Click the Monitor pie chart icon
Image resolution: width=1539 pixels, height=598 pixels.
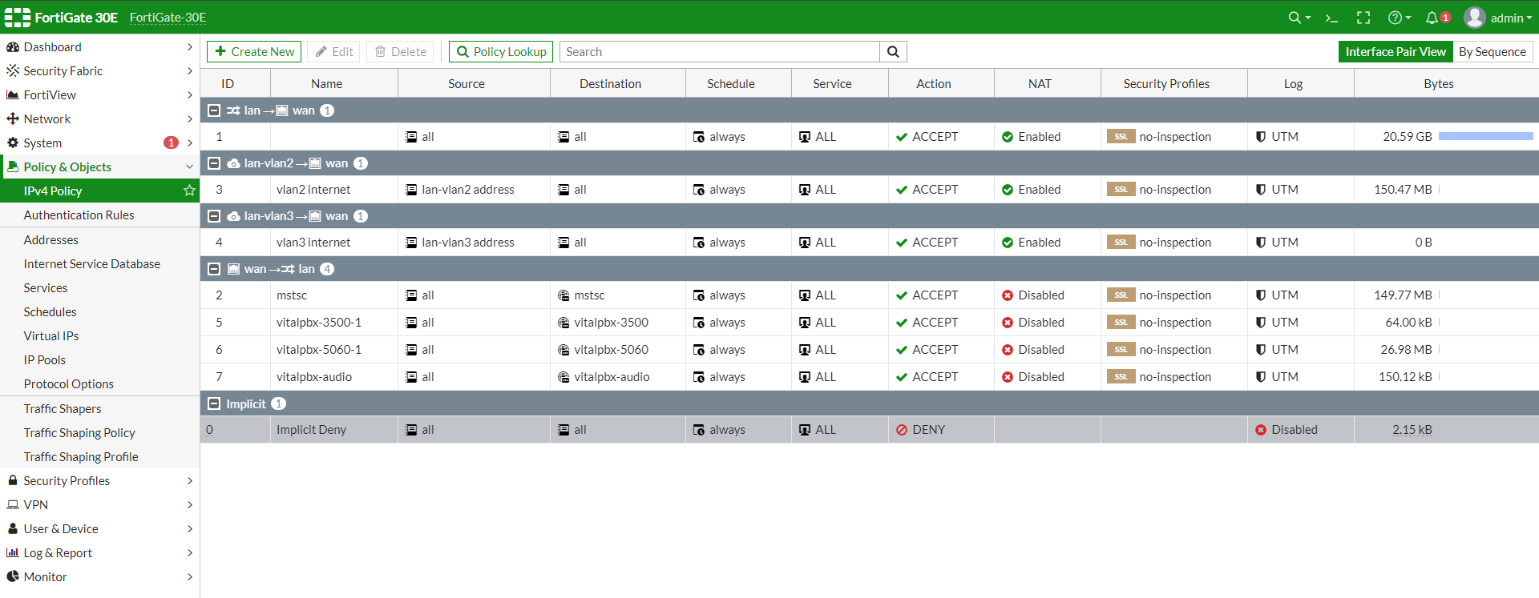click(x=13, y=576)
